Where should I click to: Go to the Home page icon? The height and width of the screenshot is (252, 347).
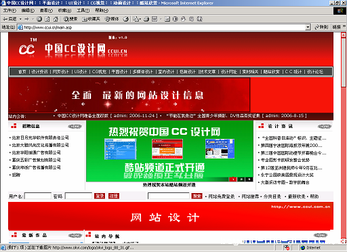coord(56,19)
